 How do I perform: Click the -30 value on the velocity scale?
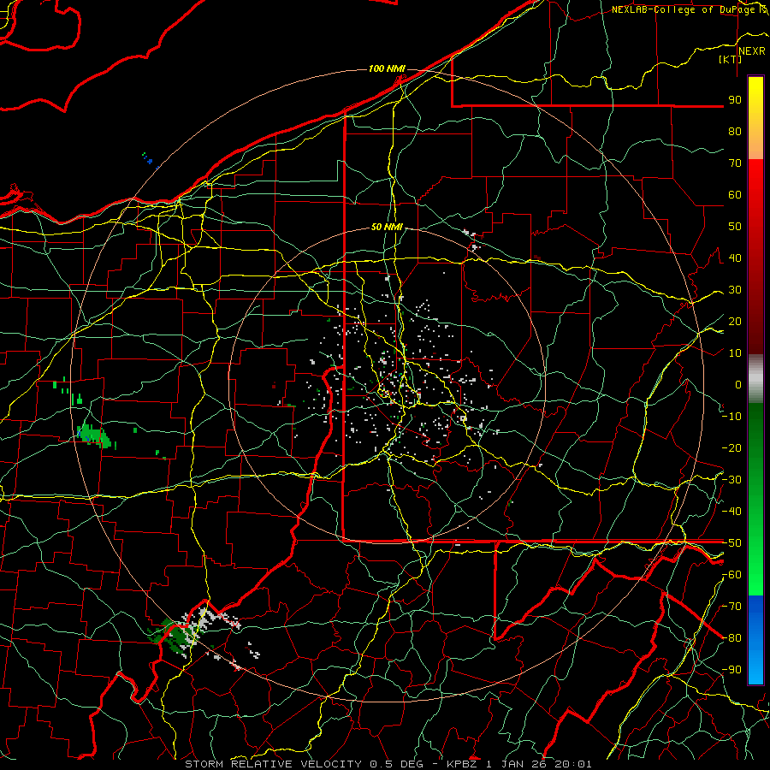point(731,480)
